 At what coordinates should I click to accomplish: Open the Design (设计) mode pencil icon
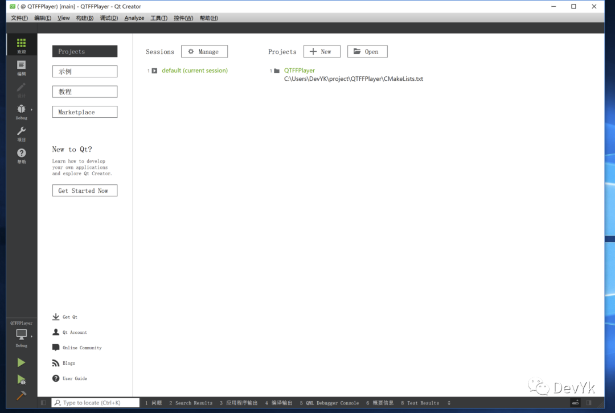pos(21,87)
